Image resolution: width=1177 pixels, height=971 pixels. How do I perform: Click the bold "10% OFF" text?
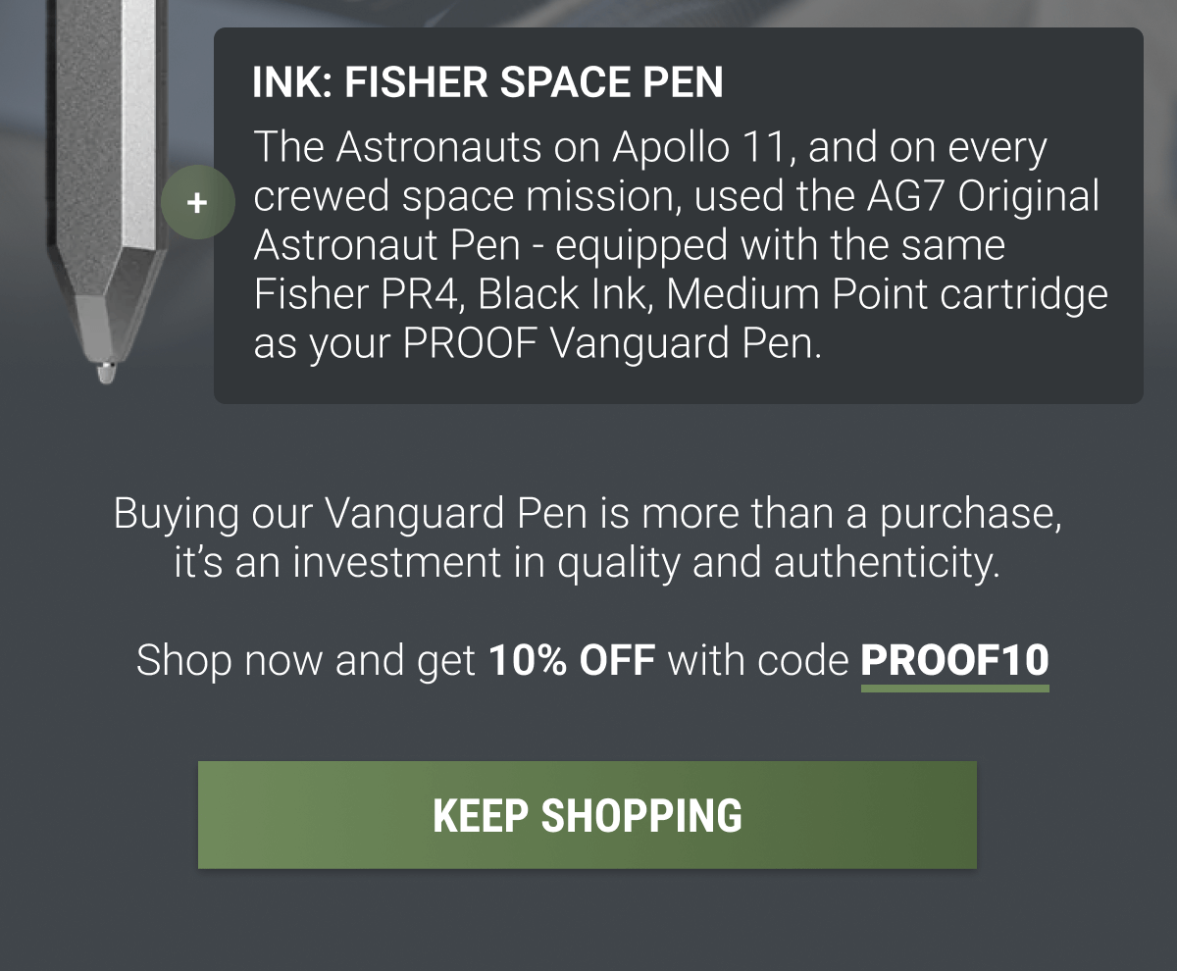pos(572,660)
